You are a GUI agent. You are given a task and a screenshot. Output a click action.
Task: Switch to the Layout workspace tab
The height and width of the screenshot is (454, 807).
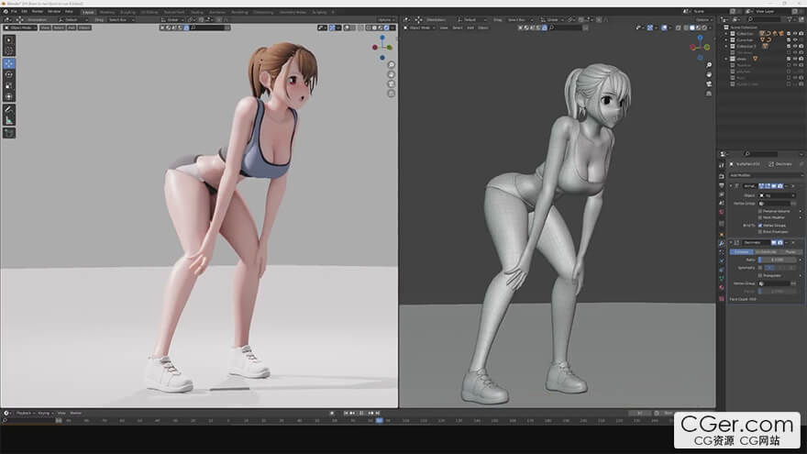pos(88,11)
